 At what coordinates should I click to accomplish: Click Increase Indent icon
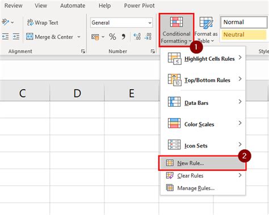(16, 36)
